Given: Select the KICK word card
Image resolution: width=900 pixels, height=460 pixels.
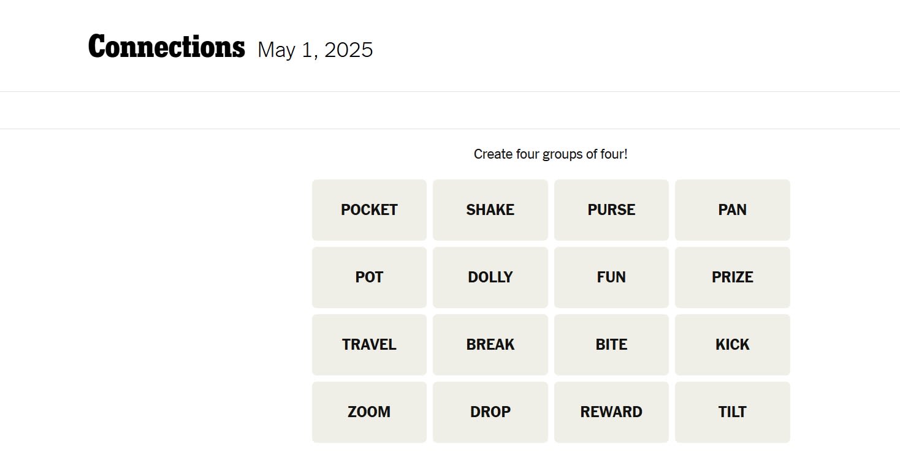Looking at the screenshot, I should pos(732,344).
